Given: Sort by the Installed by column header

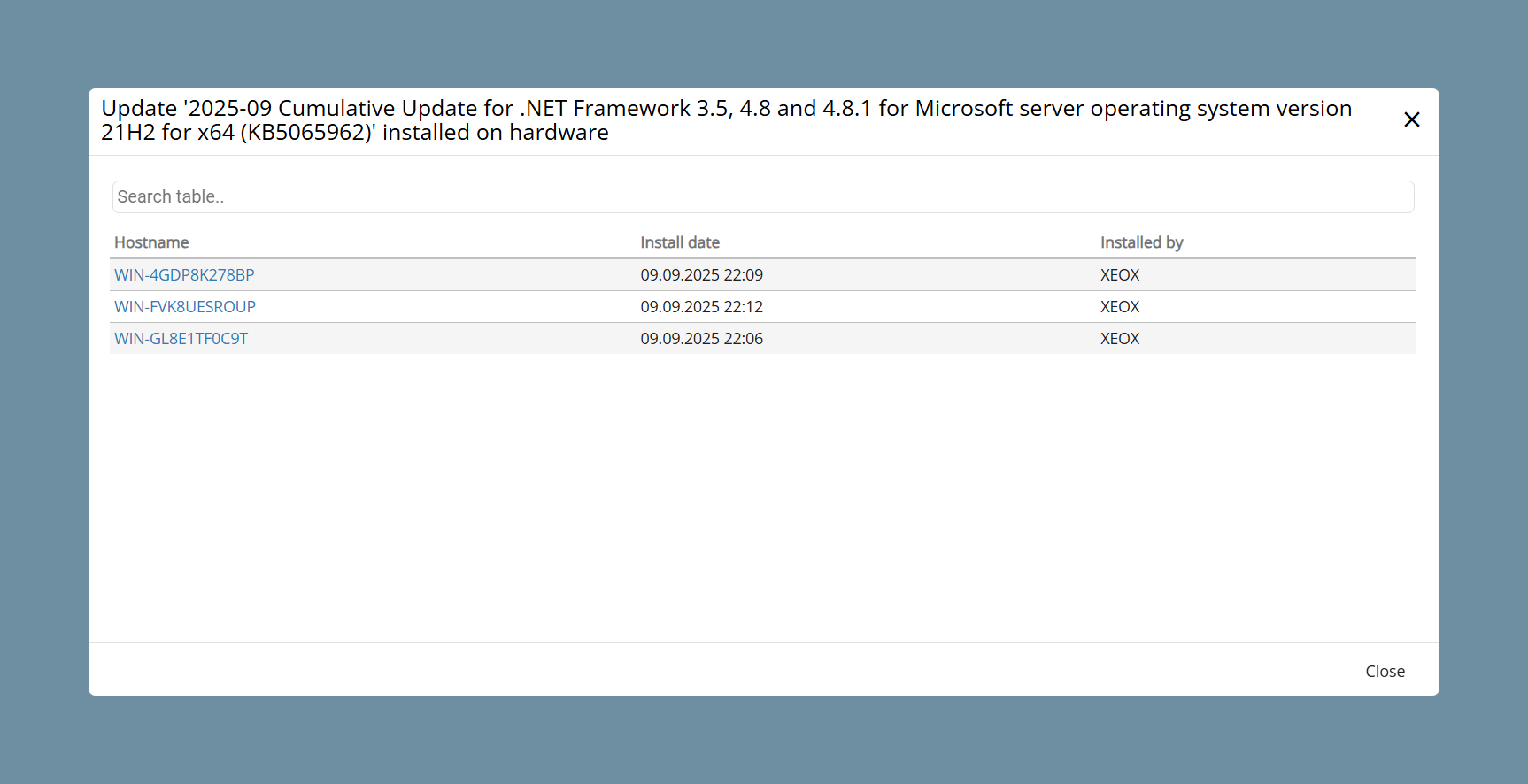Looking at the screenshot, I should [x=1142, y=242].
